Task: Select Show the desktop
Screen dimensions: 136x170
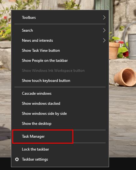Action: (x=60, y=124)
